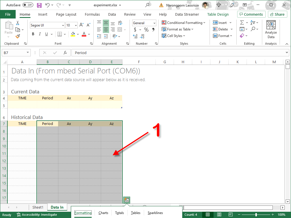Click the Insert Function fx icon
This screenshot has width=291, height=218.
pyautogui.click(x=65, y=53)
